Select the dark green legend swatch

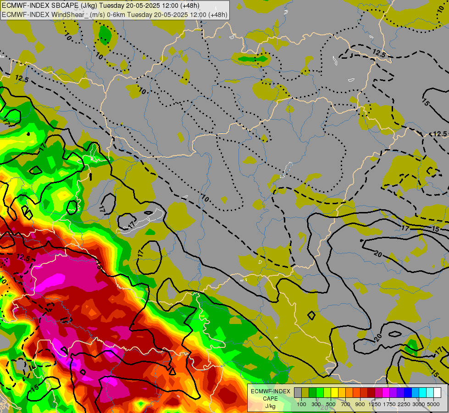point(313,392)
